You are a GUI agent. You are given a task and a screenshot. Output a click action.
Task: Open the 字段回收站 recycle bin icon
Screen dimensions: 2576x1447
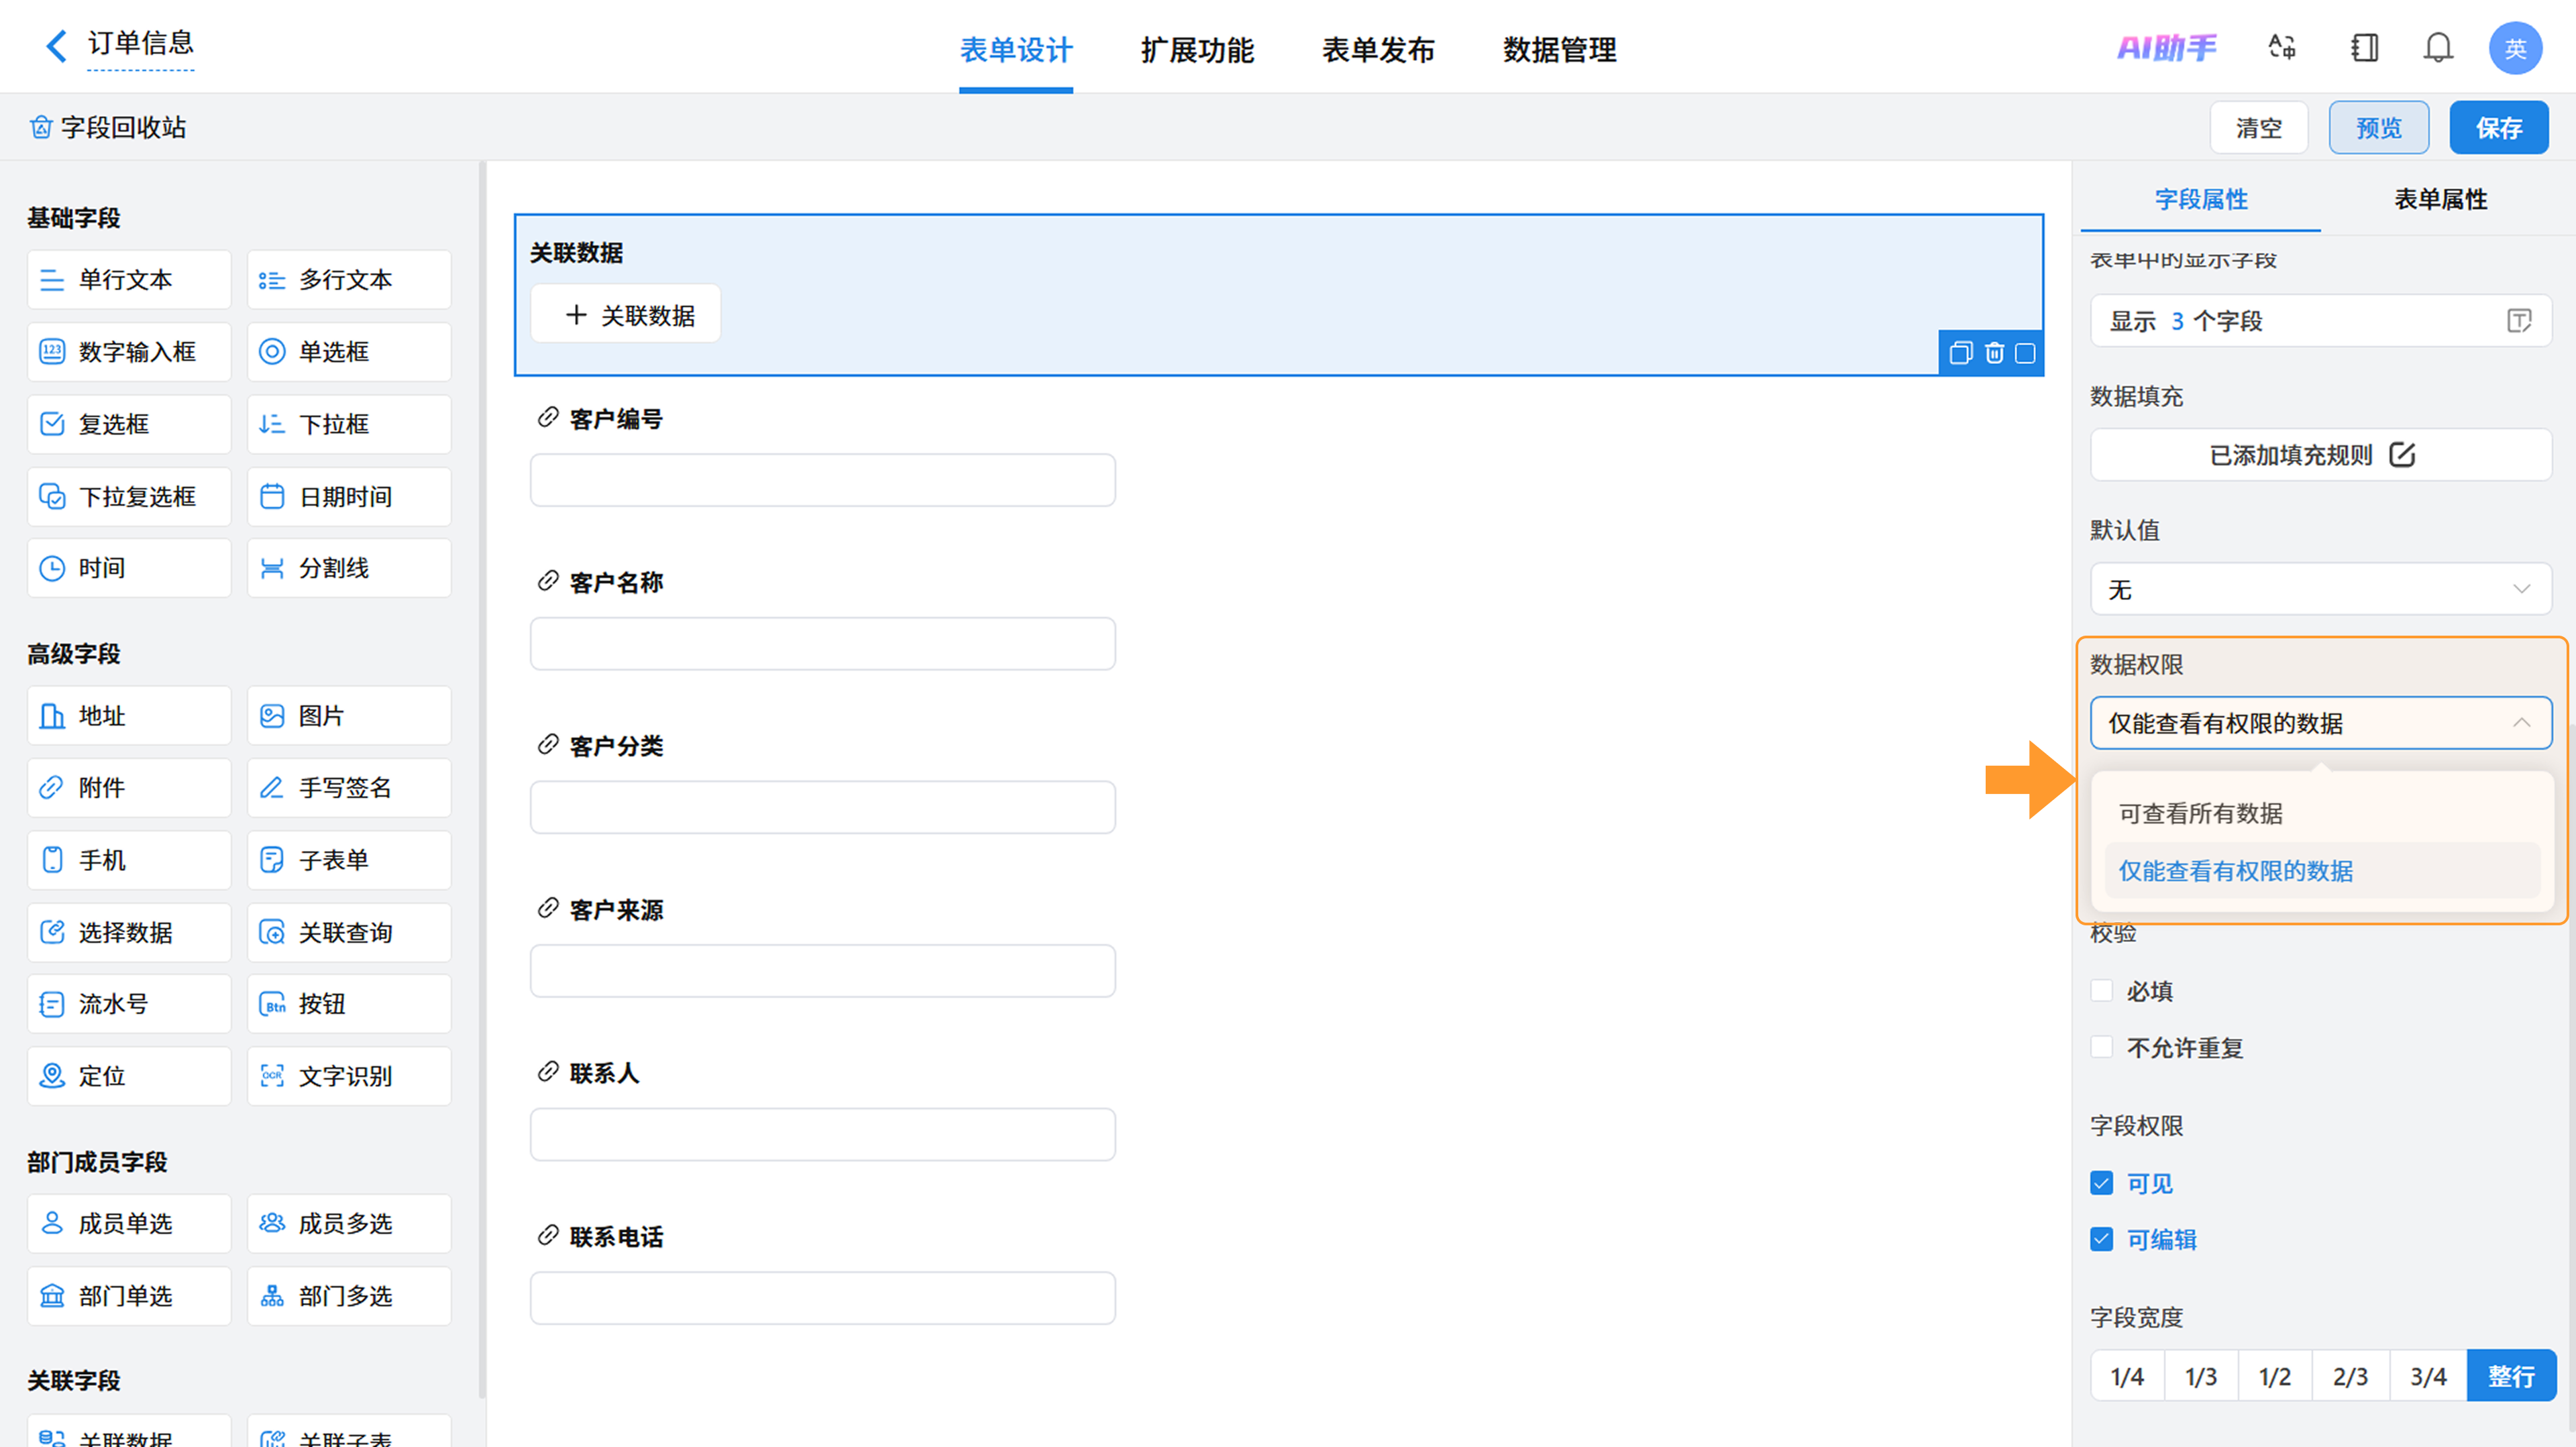coord(41,127)
